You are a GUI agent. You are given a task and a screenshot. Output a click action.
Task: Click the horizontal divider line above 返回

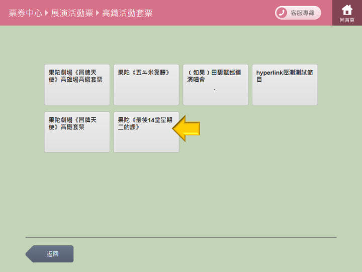coord(181,237)
